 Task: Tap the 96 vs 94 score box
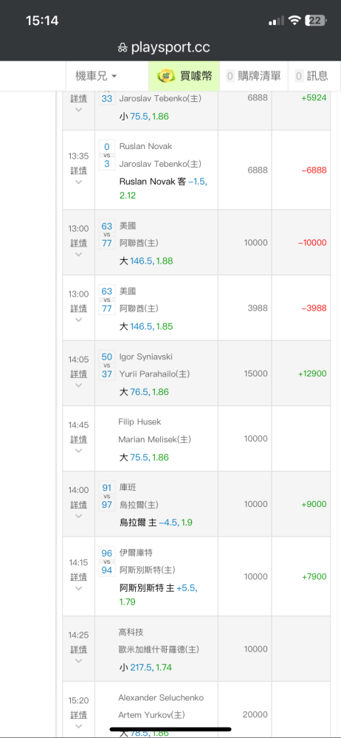(107, 562)
